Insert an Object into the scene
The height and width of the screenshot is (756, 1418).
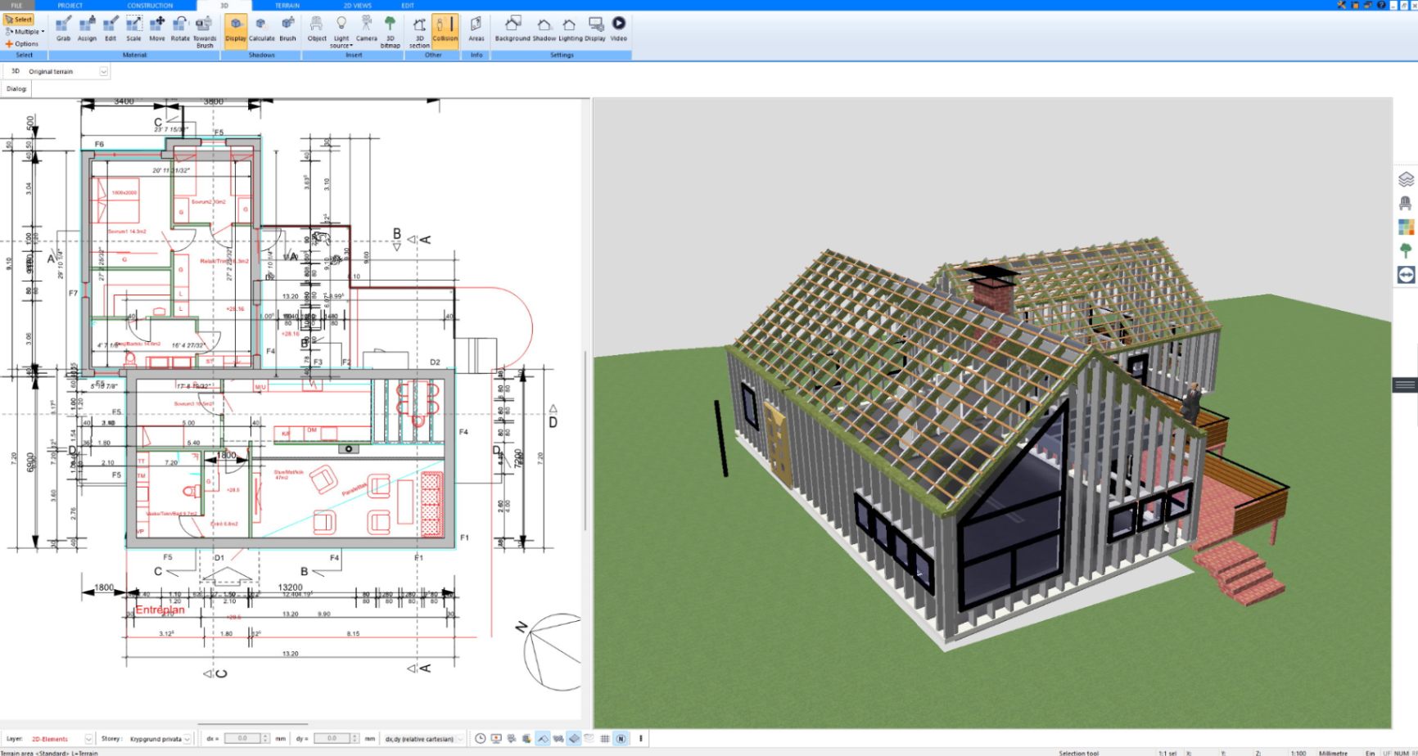tap(317, 29)
